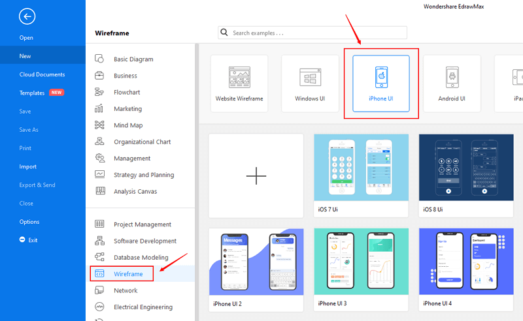Select the Software Development label

point(144,241)
